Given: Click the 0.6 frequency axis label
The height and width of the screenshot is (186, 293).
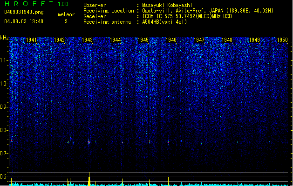Looking at the screenshot, I should pyautogui.click(x=4, y=177).
